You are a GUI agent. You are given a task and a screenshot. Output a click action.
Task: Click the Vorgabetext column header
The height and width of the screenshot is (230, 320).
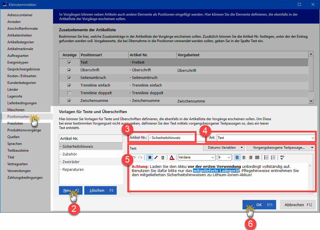242,55
